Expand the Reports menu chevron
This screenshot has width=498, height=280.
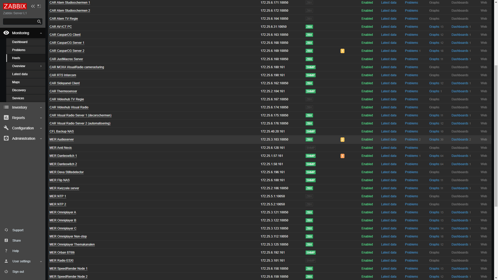point(41,118)
